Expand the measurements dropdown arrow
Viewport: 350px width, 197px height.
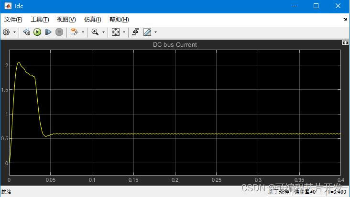tap(155, 32)
